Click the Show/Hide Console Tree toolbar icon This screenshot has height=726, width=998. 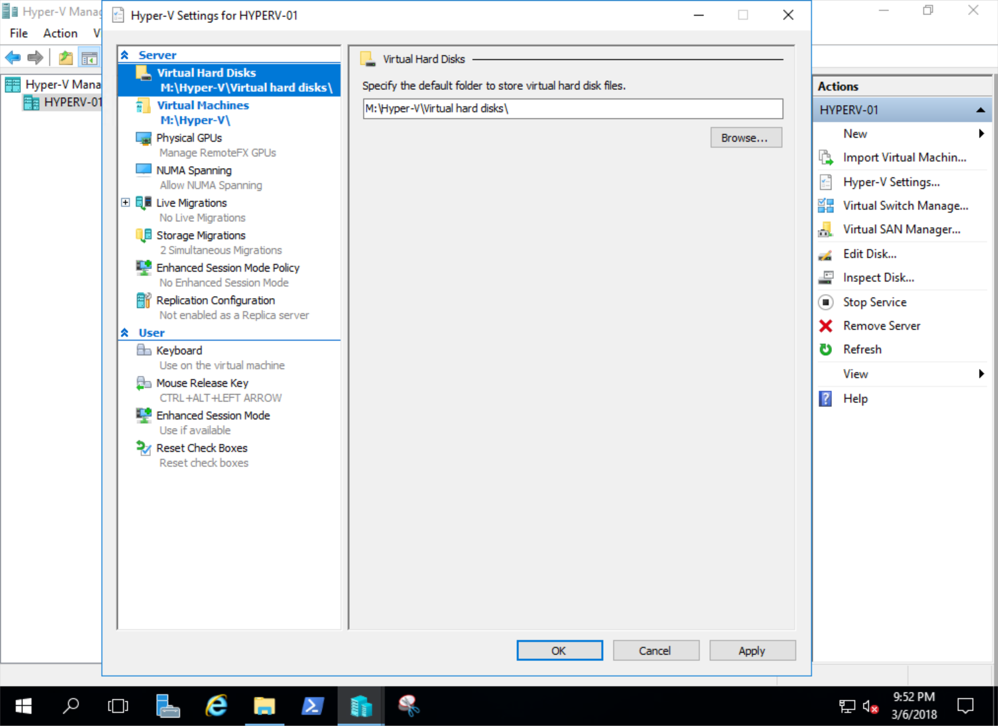(89, 58)
